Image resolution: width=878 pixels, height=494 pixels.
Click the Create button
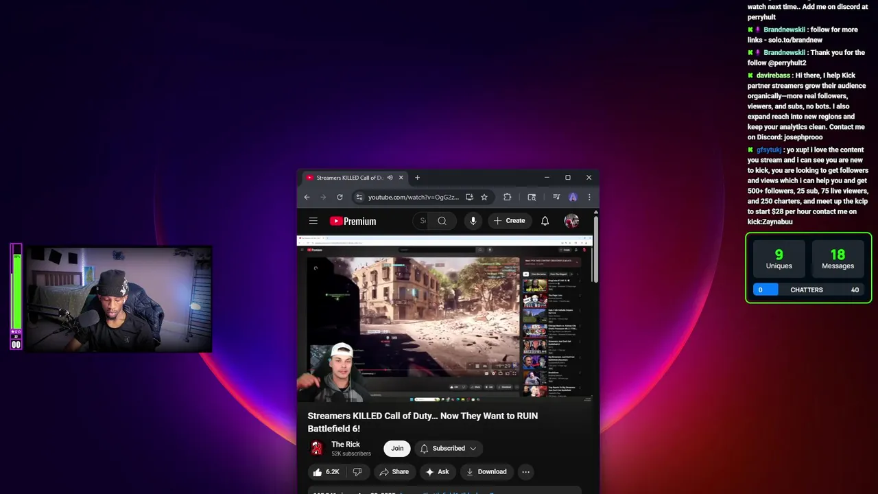click(509, 221)
